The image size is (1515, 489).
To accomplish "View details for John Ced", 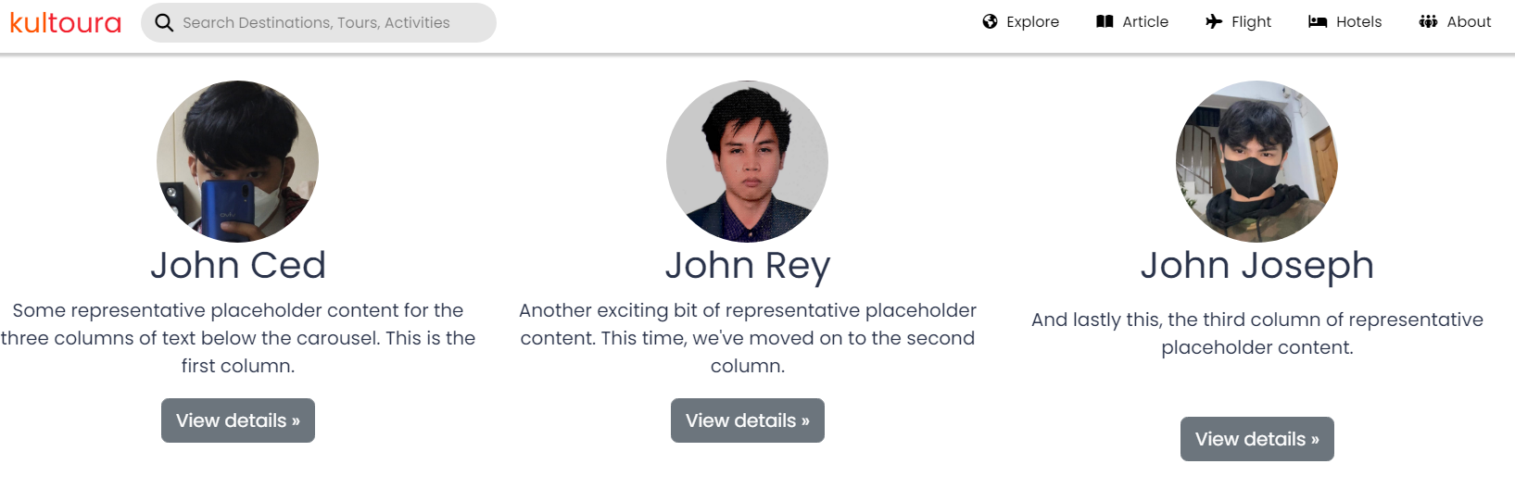I will click(238, 420).
